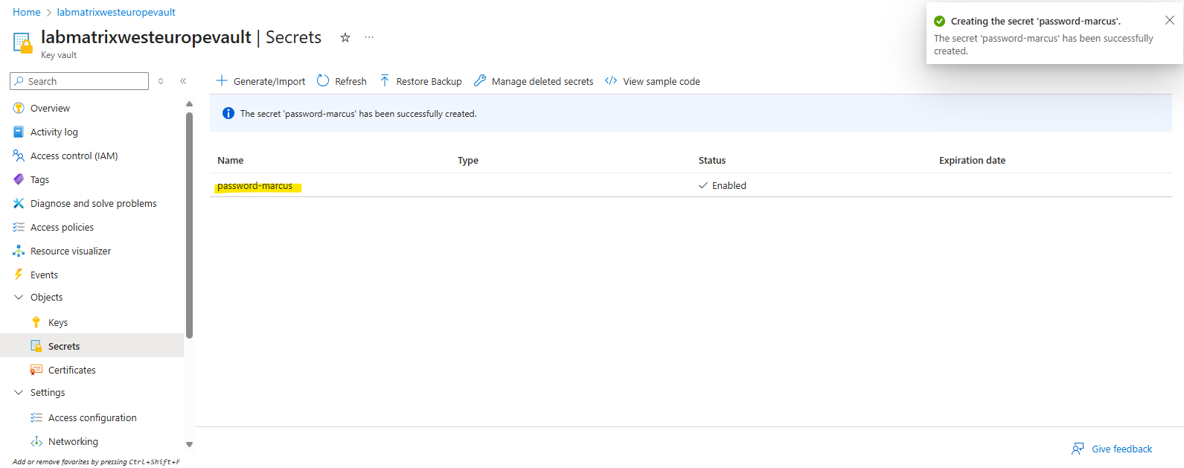Viewport: 1184px width, 468px height.
Task: Select Keys label under Objects
Action: tap(58, 322)
